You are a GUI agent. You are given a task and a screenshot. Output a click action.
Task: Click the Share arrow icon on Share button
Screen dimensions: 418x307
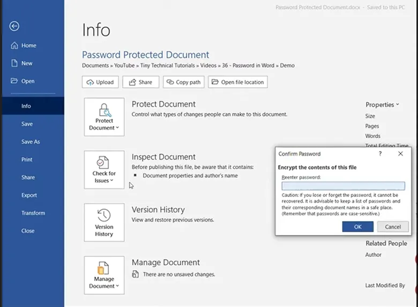[x=132, y=82]
